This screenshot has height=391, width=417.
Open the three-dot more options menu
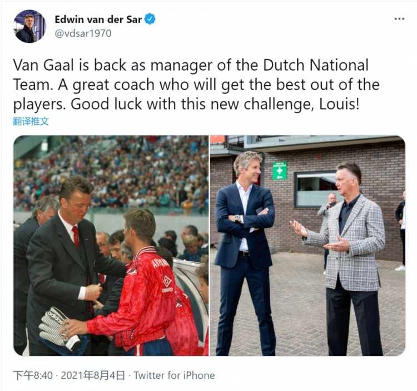pyautogui.click(x=399, y=18)
